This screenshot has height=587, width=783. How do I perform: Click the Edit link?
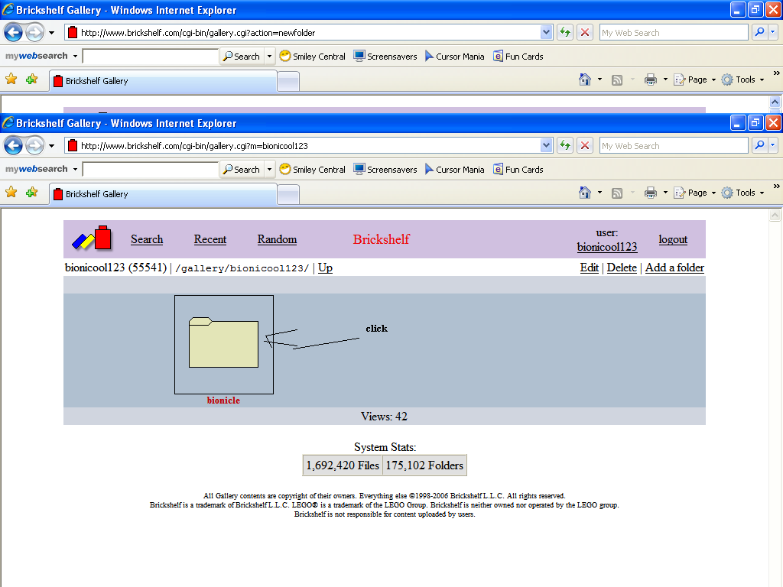(590, 268)
